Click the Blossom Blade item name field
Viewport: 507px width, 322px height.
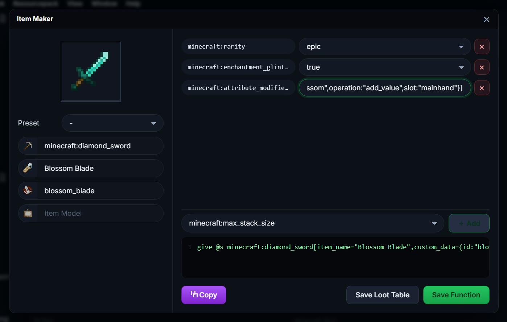coord(100,168)
